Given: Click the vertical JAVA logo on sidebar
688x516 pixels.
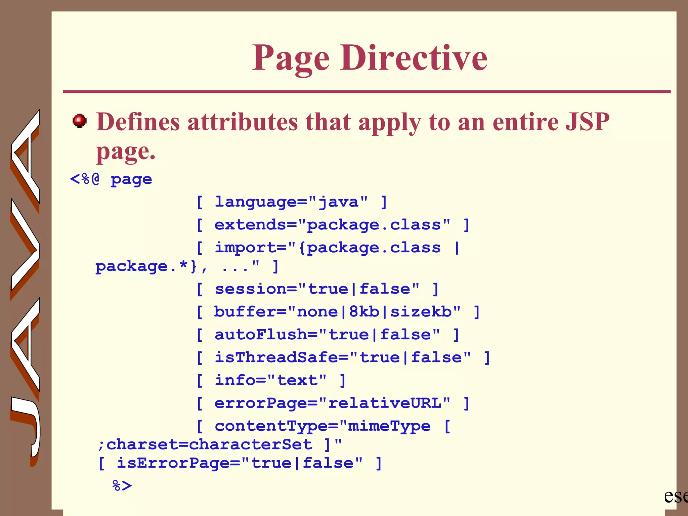Looking at the screenshot, I should (x=26, y=288).
